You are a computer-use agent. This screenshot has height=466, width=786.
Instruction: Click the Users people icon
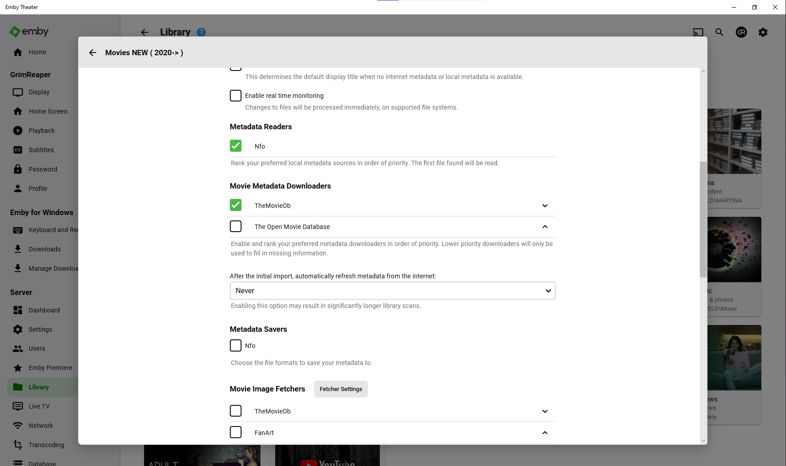pyautogui.click(x=18, y=348)
